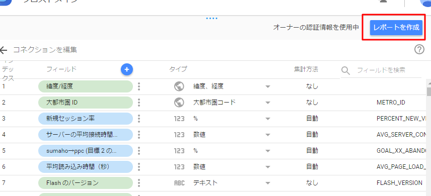The width and height of the screenshot is (431, 196).
Task: Click the 自動 aggregation for 平均読み込み時間（秒）
Action: (x=312, y=167)
